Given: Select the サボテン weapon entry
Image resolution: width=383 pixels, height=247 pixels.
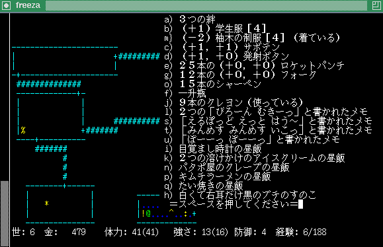Looking at the screenshot, I should tap(222, 47).
